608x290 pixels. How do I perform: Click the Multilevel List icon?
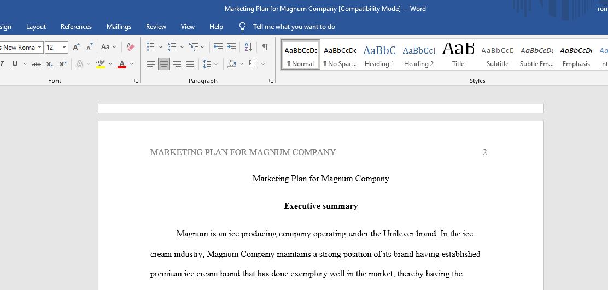coord(194,47)
